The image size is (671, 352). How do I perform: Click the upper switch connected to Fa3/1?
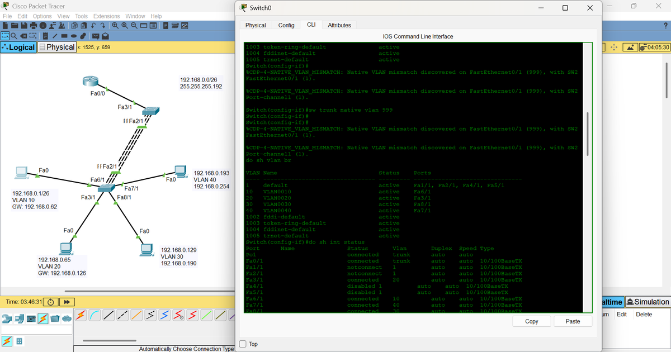coord(151,111)
